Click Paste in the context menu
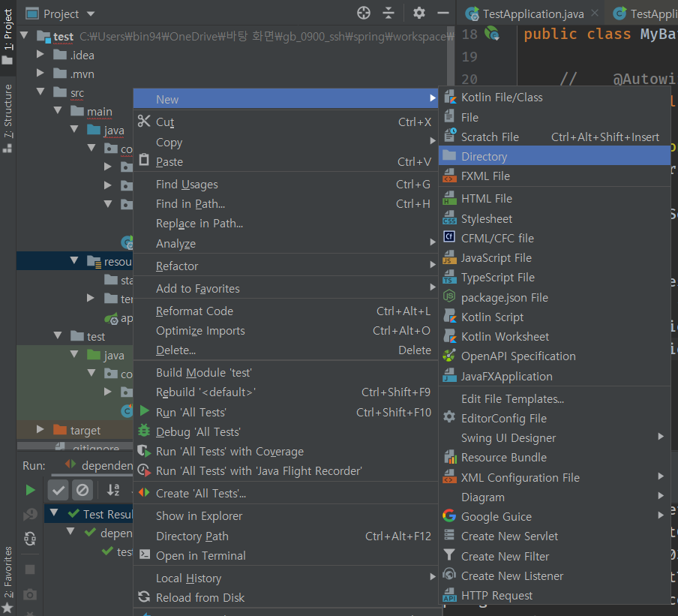 pos(286,162)
